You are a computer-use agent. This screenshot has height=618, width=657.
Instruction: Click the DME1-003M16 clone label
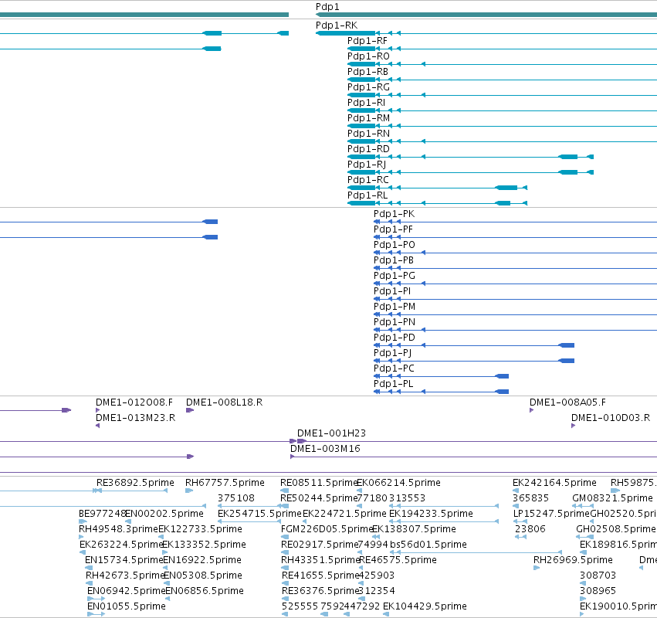[x=325, y=449]
